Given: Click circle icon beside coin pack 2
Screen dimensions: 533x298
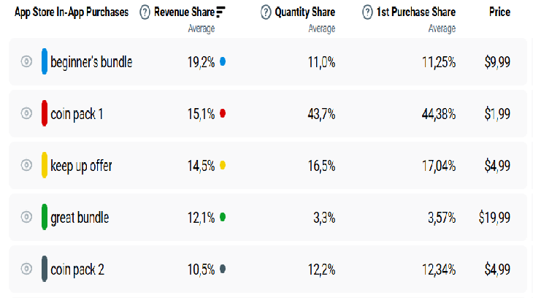Looking at the screenshot, I should (26, 269).
